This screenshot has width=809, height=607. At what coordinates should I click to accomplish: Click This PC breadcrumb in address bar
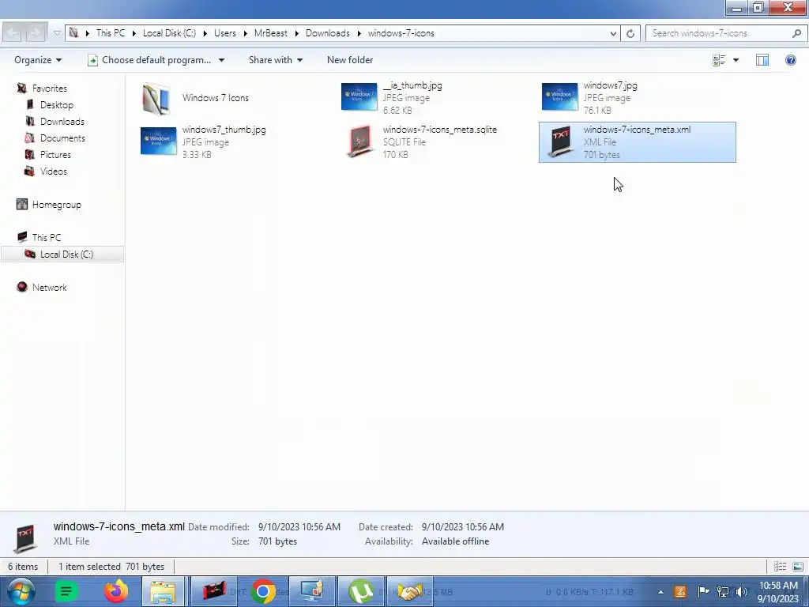(111, 33)
